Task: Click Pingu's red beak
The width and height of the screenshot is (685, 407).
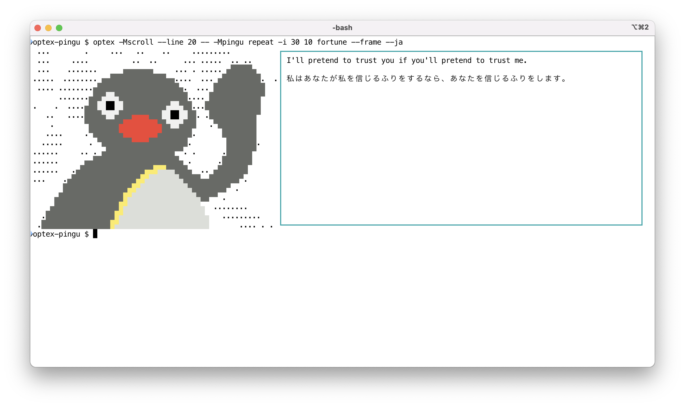Action: (140, 128)
